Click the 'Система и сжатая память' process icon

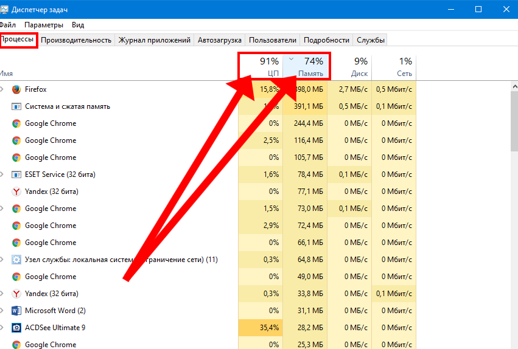[16, 106]
